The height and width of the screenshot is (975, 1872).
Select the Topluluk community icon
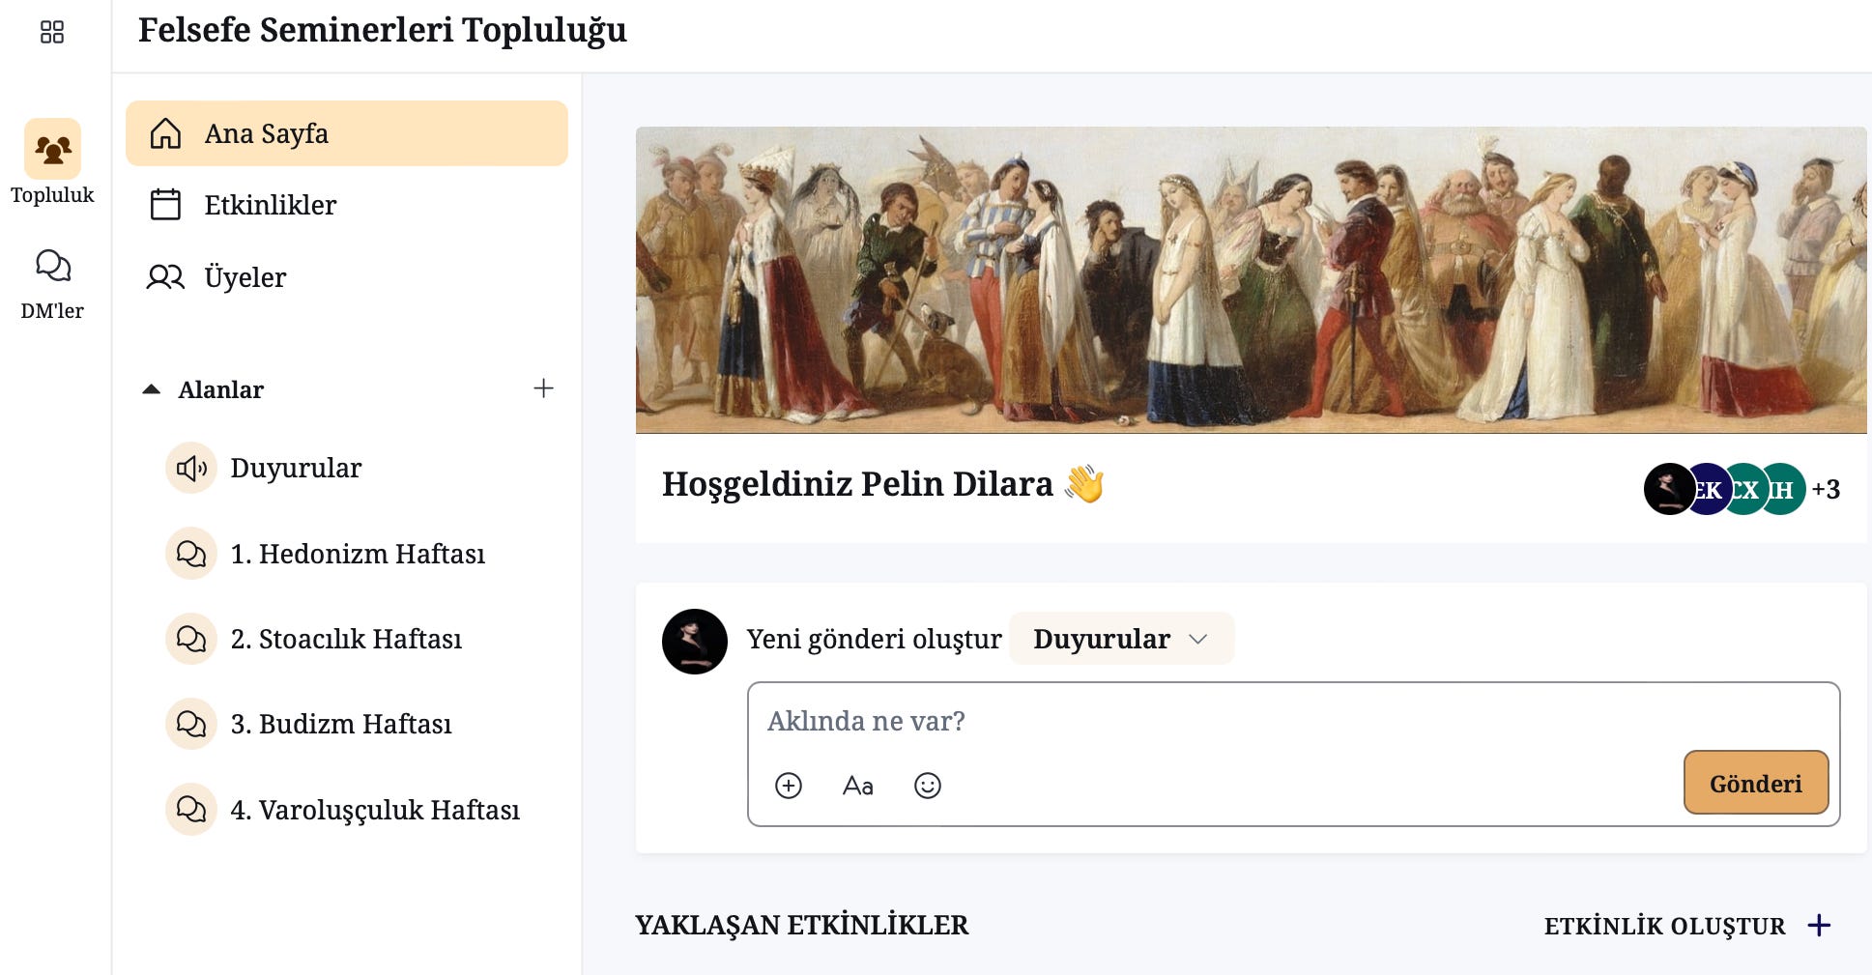click(52, 149)
